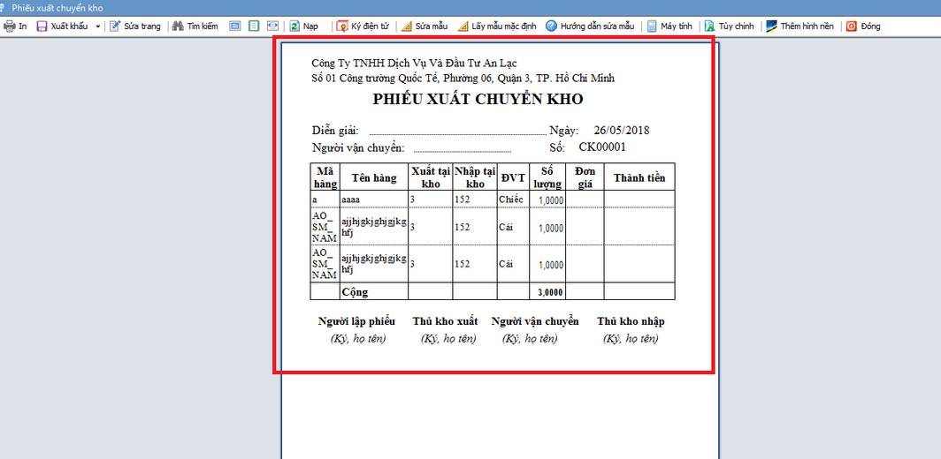Click (Ký, họ tên) under Người lập phiếu
Viewport: 941px width, 459px height.
[358, 339]
